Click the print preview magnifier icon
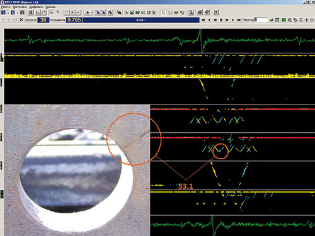Image resolution: width=315 pixels, height=236 pixels. [191, 13]
